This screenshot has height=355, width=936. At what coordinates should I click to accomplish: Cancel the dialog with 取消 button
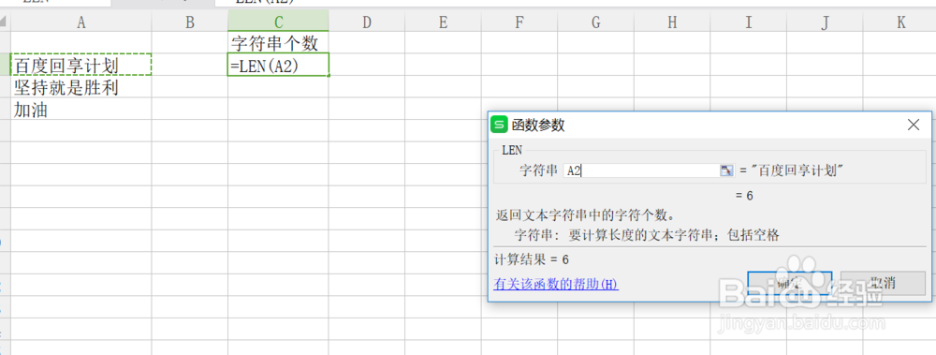[x=883, y=283]
